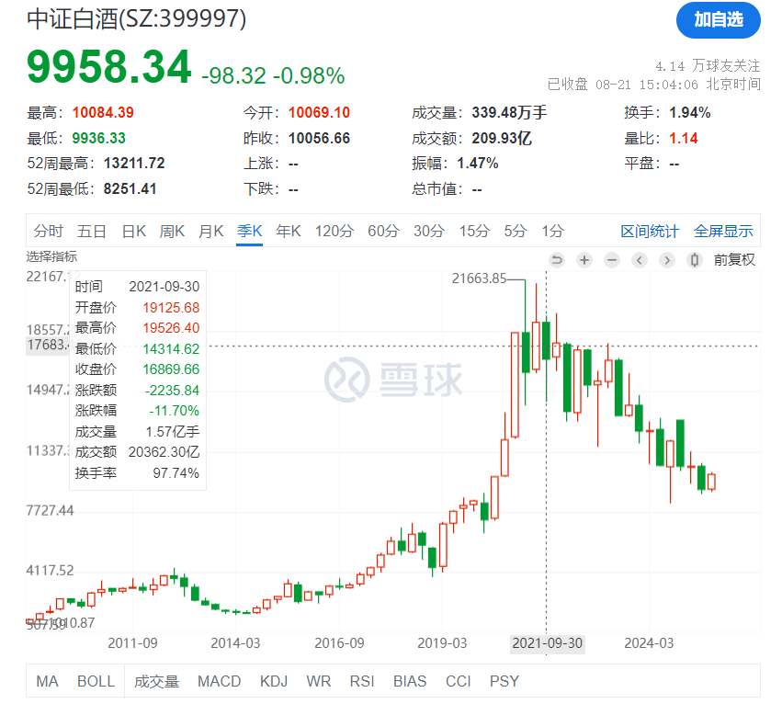The width and height of the screenshot is (782, 704).
Task: Select the 年K tab
Action: (289, 231)
